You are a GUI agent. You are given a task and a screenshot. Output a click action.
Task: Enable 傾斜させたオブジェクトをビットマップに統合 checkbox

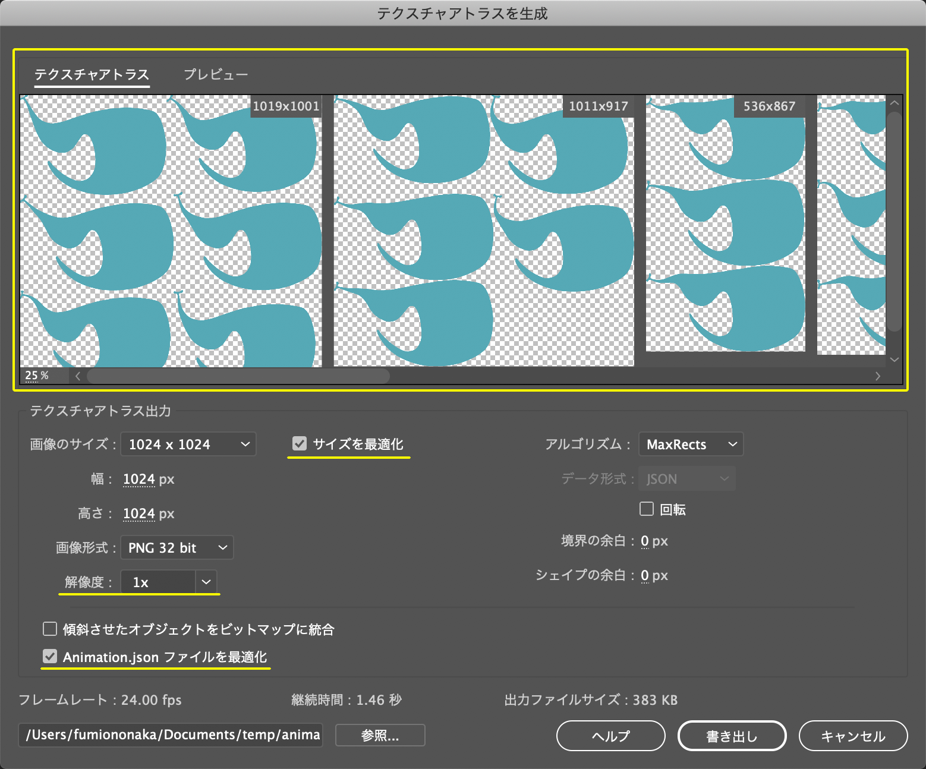pyautogui.click(x=50, y=629)
